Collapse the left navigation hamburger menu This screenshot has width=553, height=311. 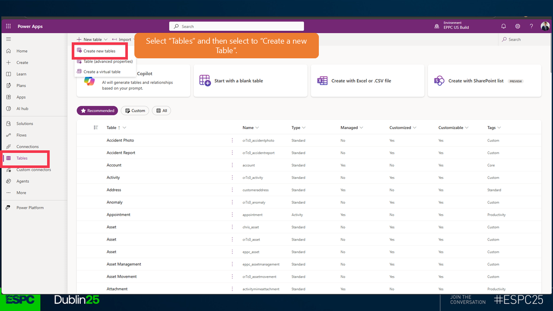click(8, 39)
